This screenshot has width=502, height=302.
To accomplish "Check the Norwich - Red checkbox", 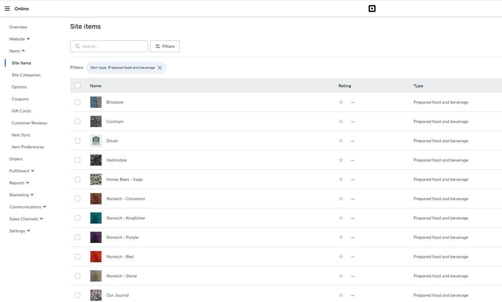I will [77, 256].
